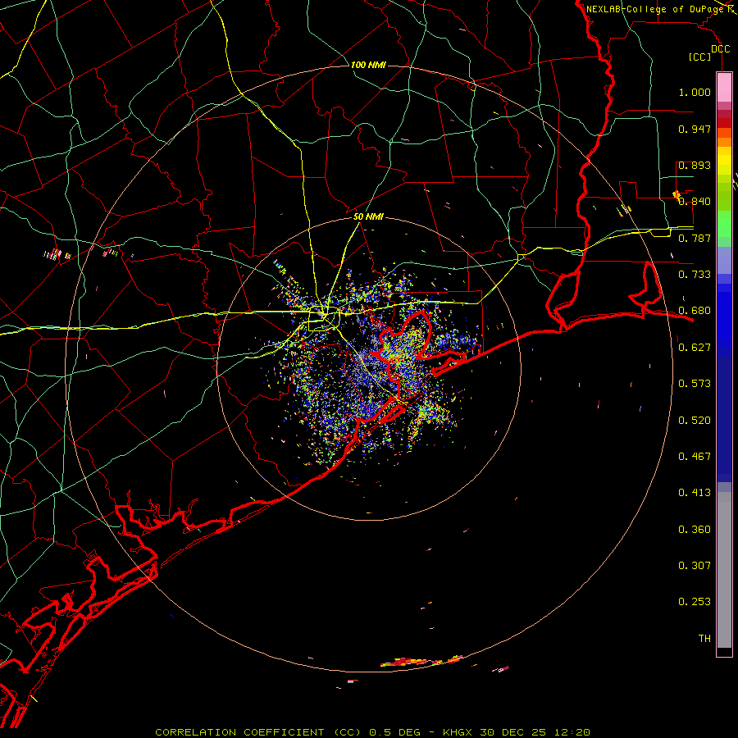Click the 0.840 scale value
738x738 pixels.
click(695, 202)
